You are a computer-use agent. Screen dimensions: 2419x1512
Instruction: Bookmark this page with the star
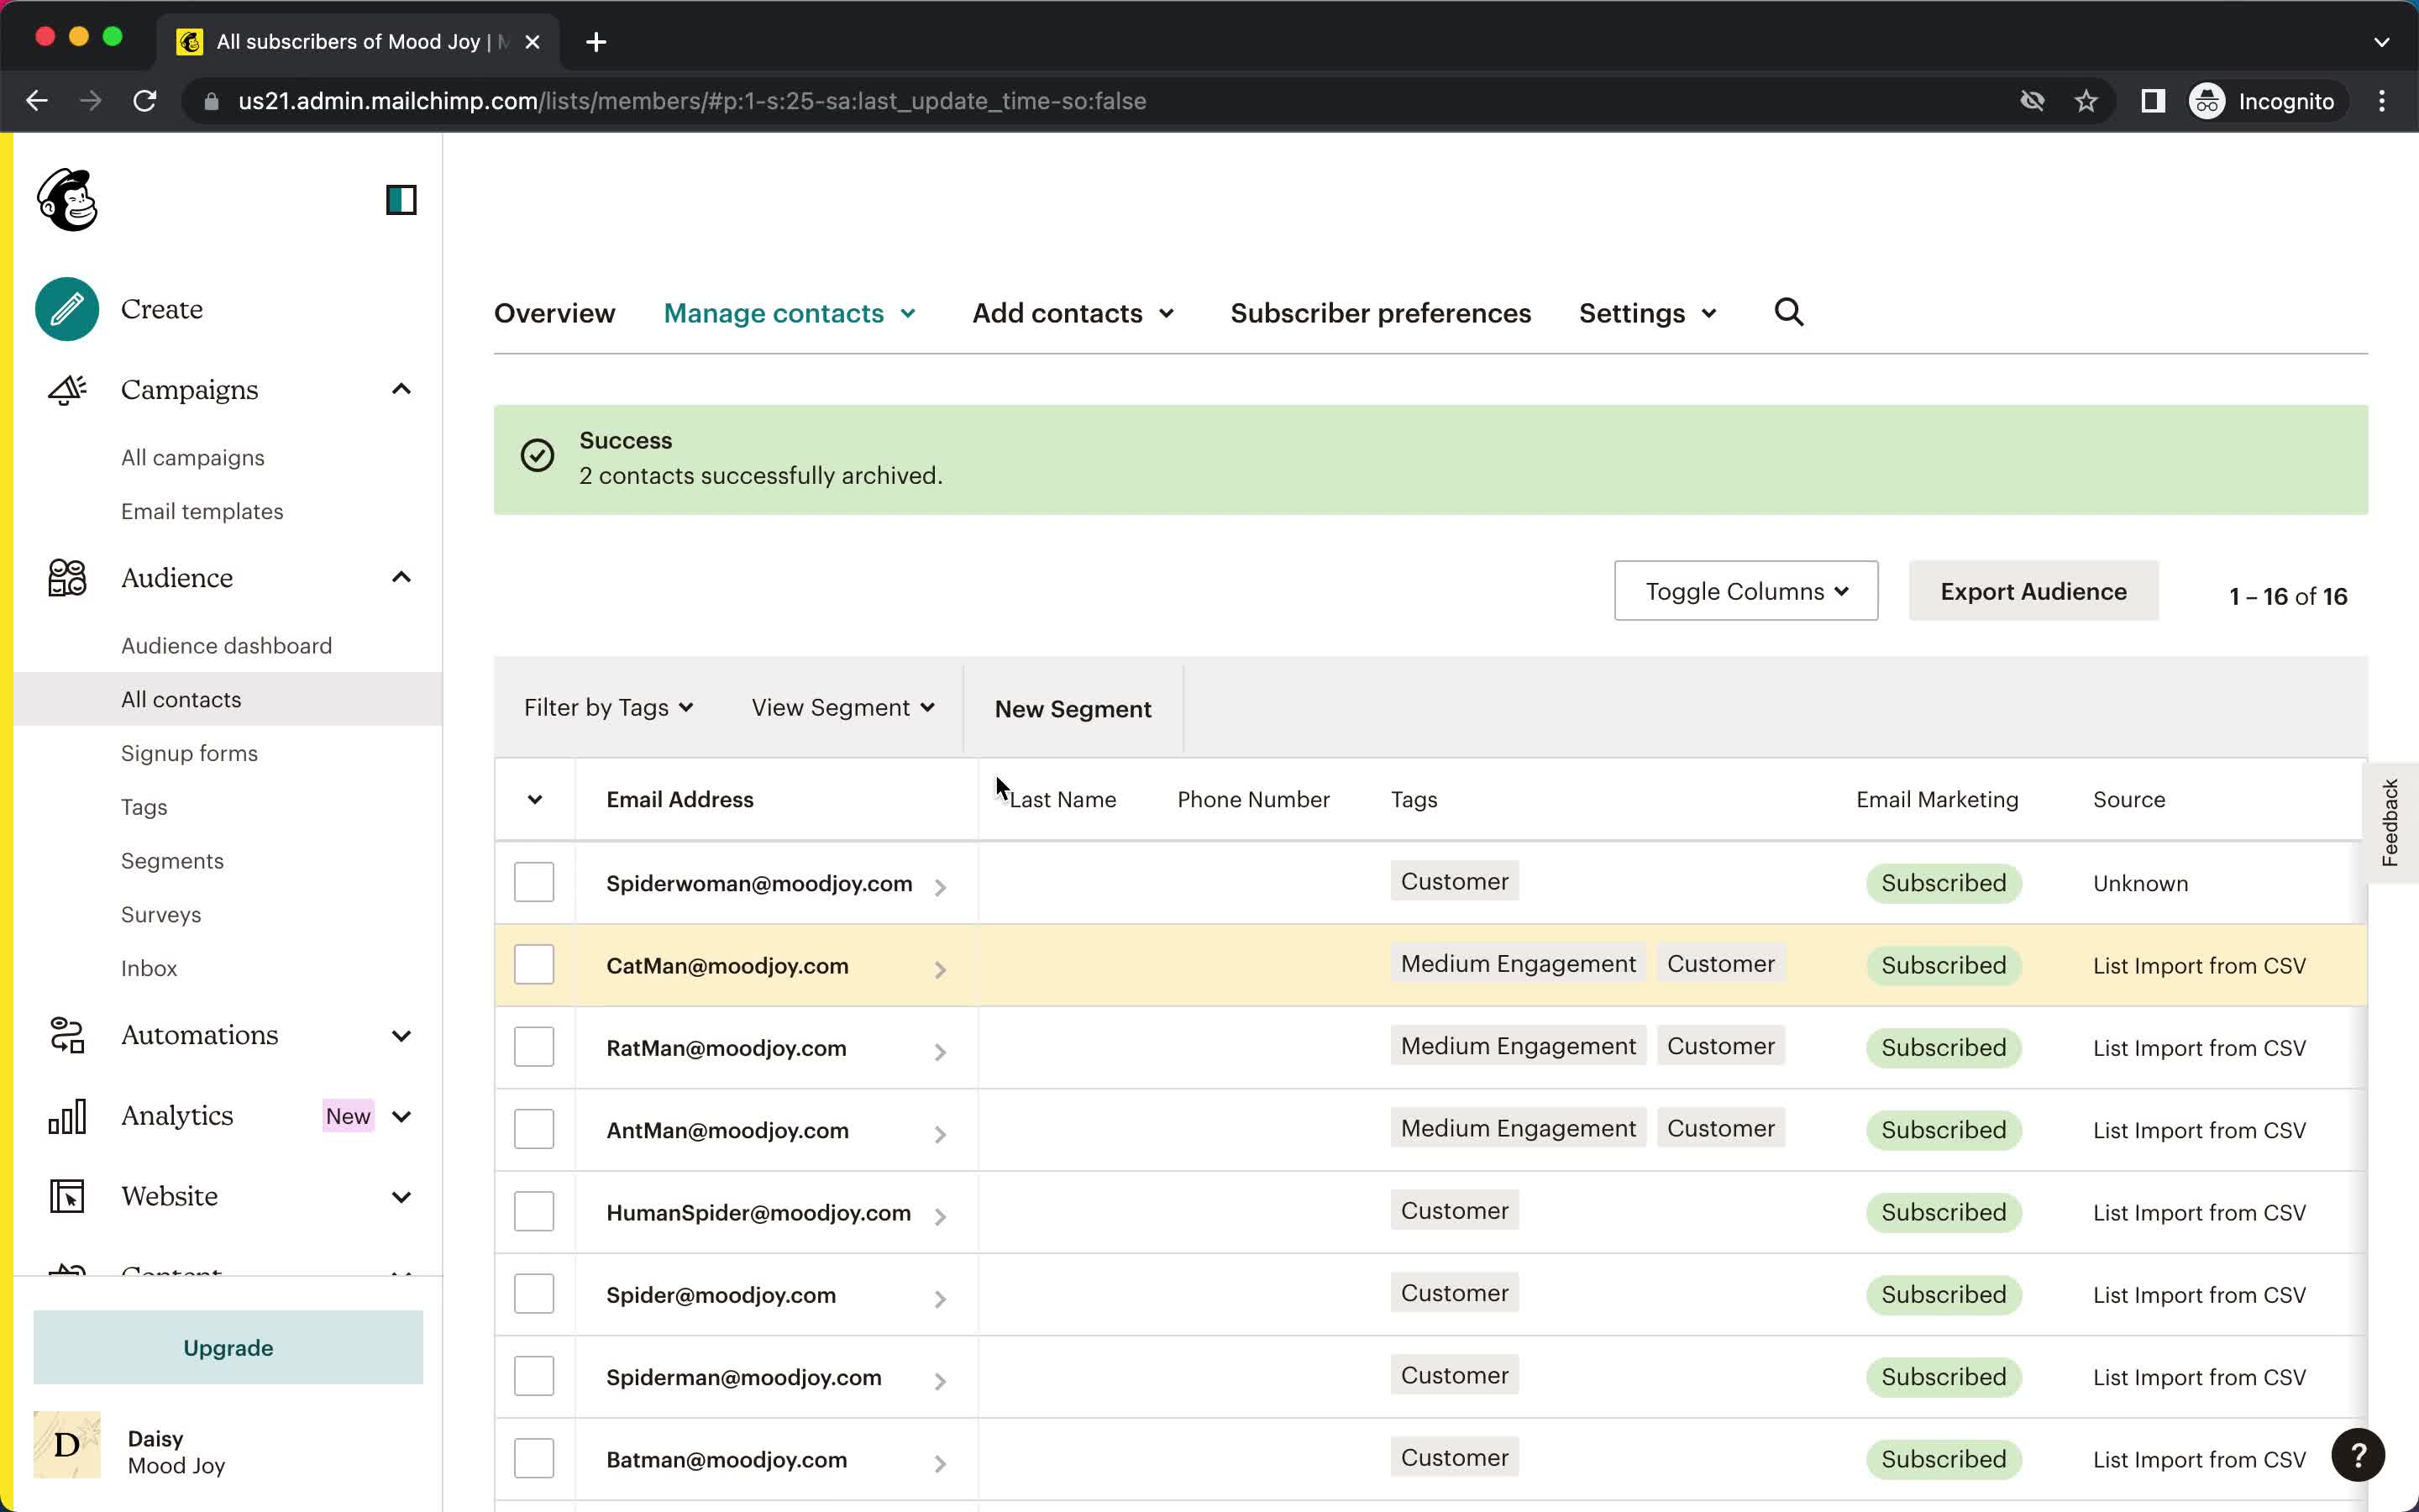pos(2086,101)
